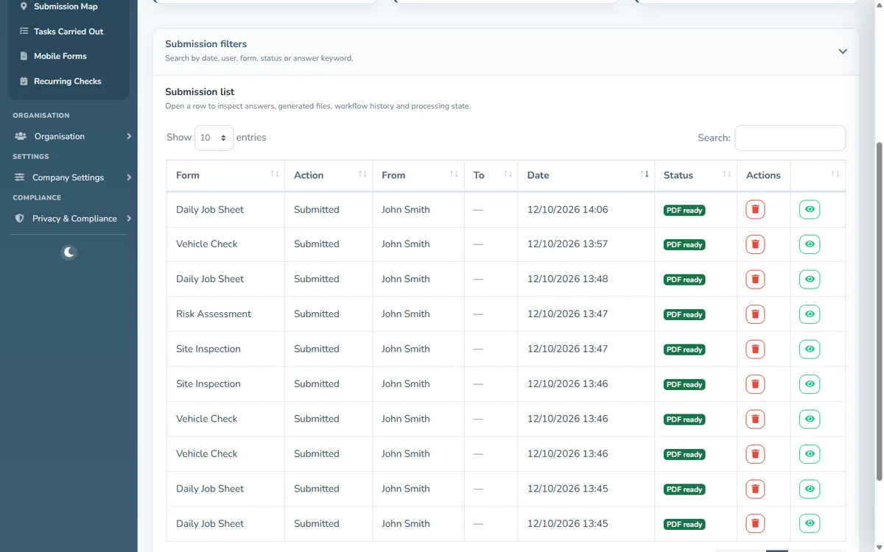Click the date 12/10/2026 14:06
Screen dimensions: 884x552
tap(568, 210)
